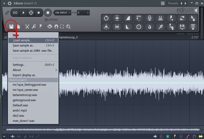Click the preset grid browser icon
The width and height of the screenshot is (204, 139).
162,3
